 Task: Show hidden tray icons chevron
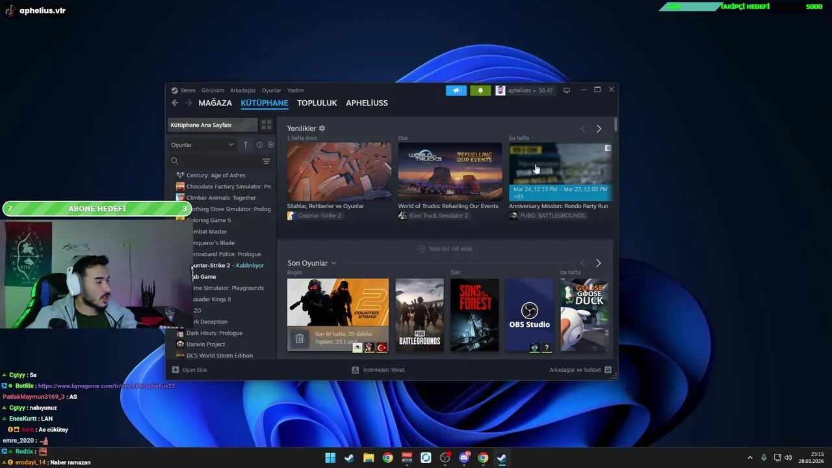[750, 458]
